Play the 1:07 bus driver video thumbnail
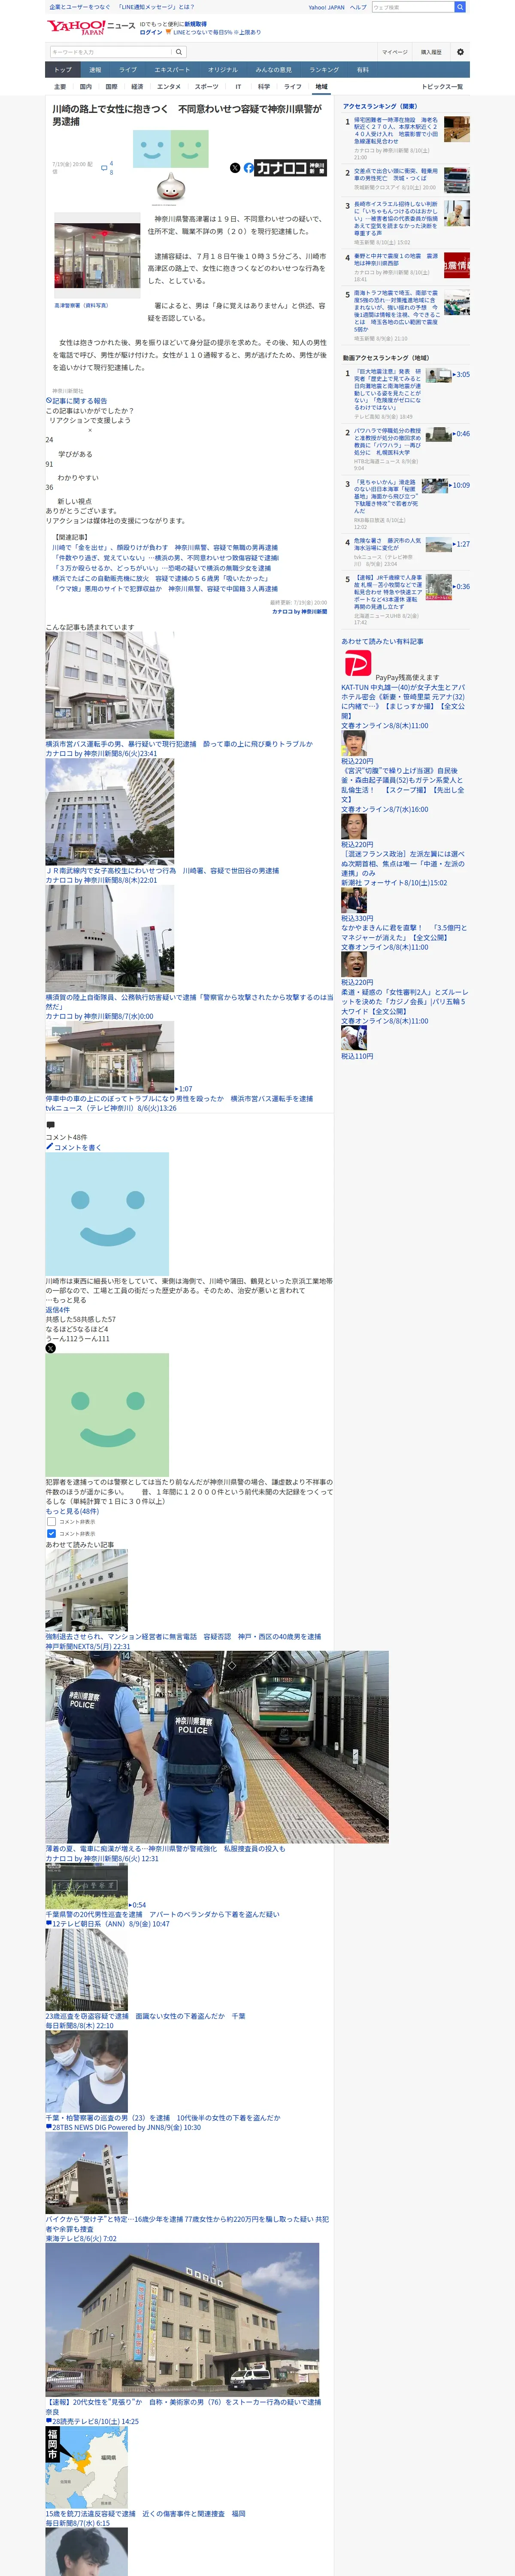Screen dimensions: 515x2576 coord(110,1056)
